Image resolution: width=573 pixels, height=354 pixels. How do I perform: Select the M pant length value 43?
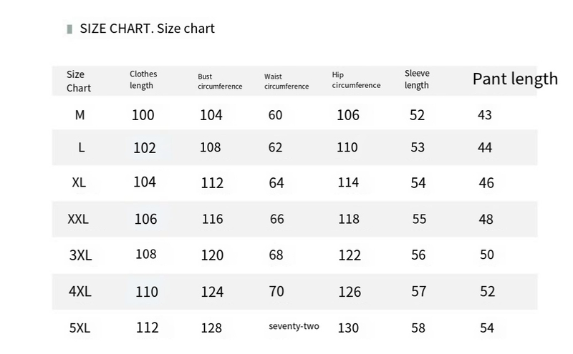click(x=485, y=114)
